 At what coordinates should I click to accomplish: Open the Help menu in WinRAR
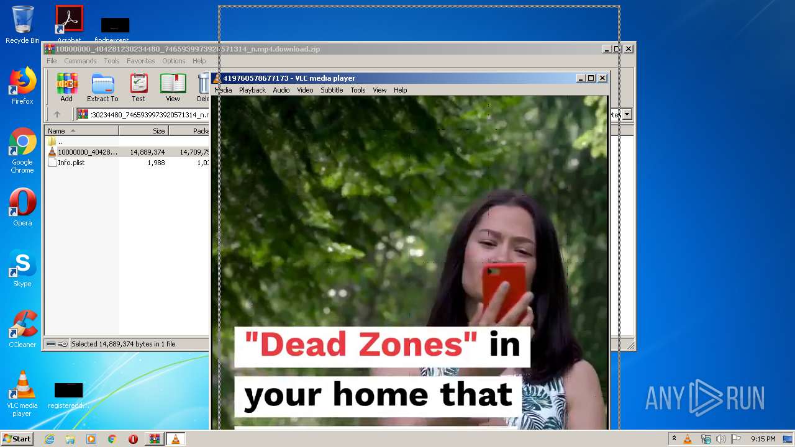(x=199, y=61)
